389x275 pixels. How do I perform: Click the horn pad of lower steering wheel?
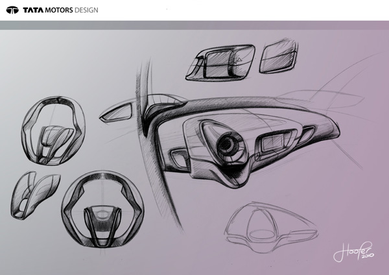(x=100, y=218)
